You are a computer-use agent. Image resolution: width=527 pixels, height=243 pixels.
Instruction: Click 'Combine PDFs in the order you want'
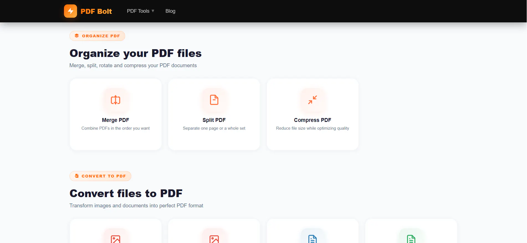tap(116, 128)
